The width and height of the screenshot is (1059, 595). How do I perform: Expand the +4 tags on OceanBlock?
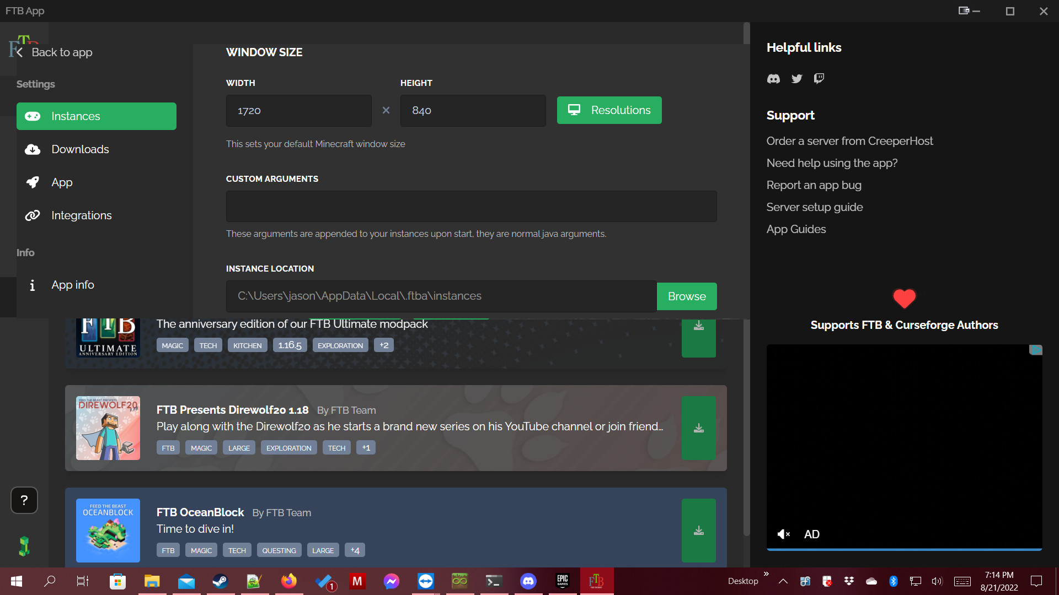[x=355, y=550]
